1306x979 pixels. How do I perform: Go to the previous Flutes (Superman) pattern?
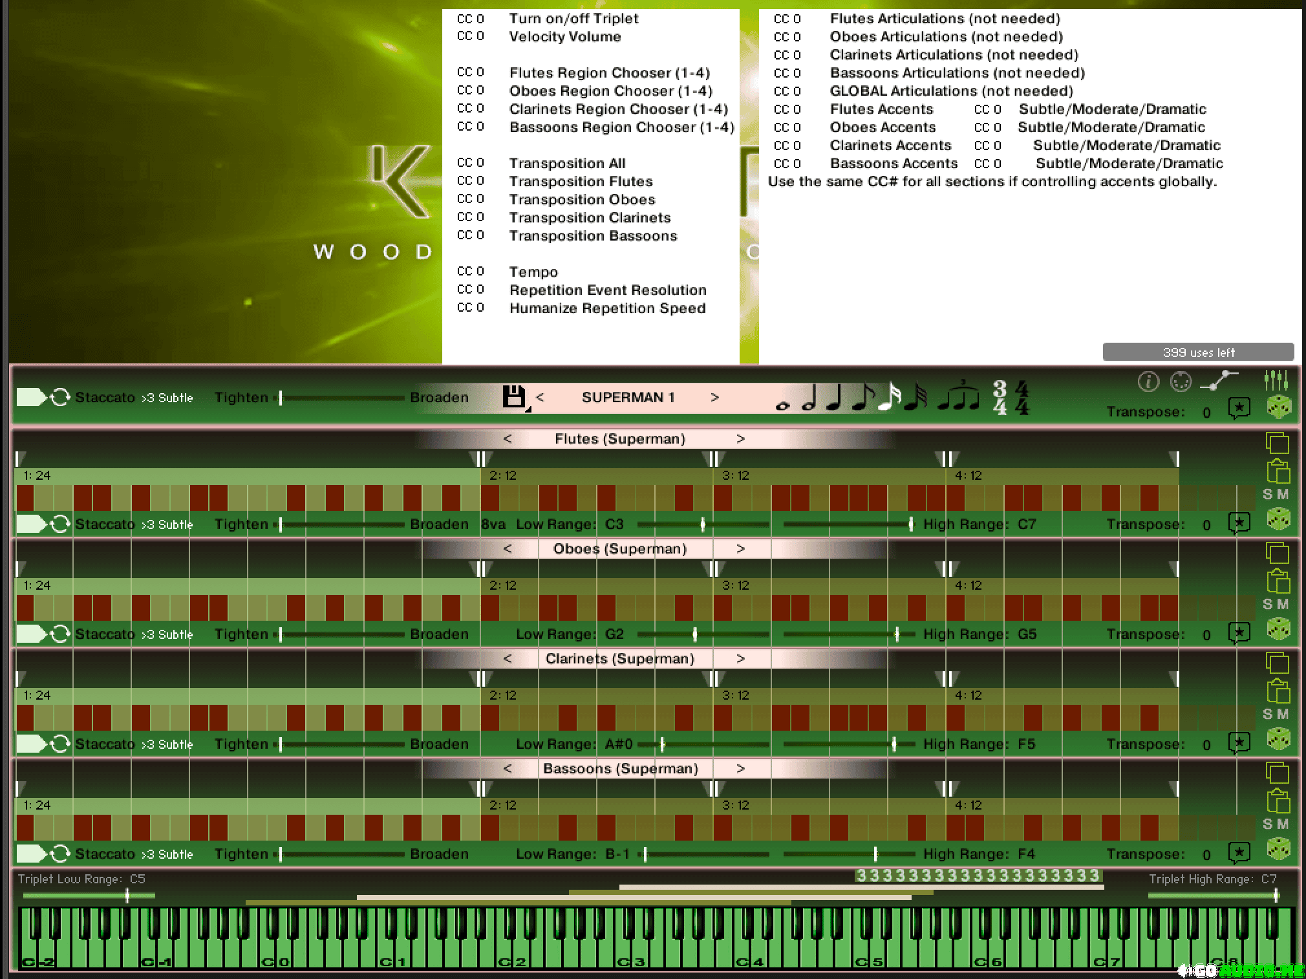coord(508,439)
